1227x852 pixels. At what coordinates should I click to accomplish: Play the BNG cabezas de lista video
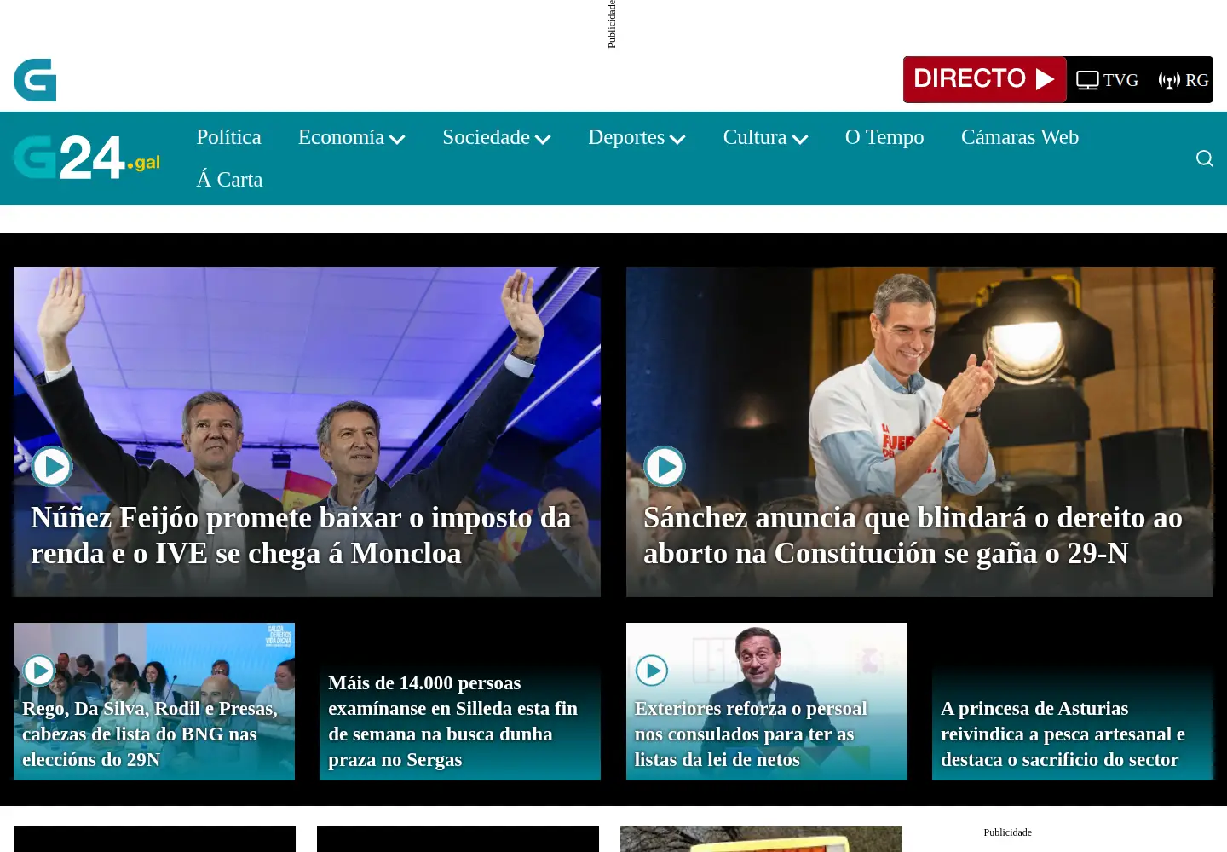[39, 671]
